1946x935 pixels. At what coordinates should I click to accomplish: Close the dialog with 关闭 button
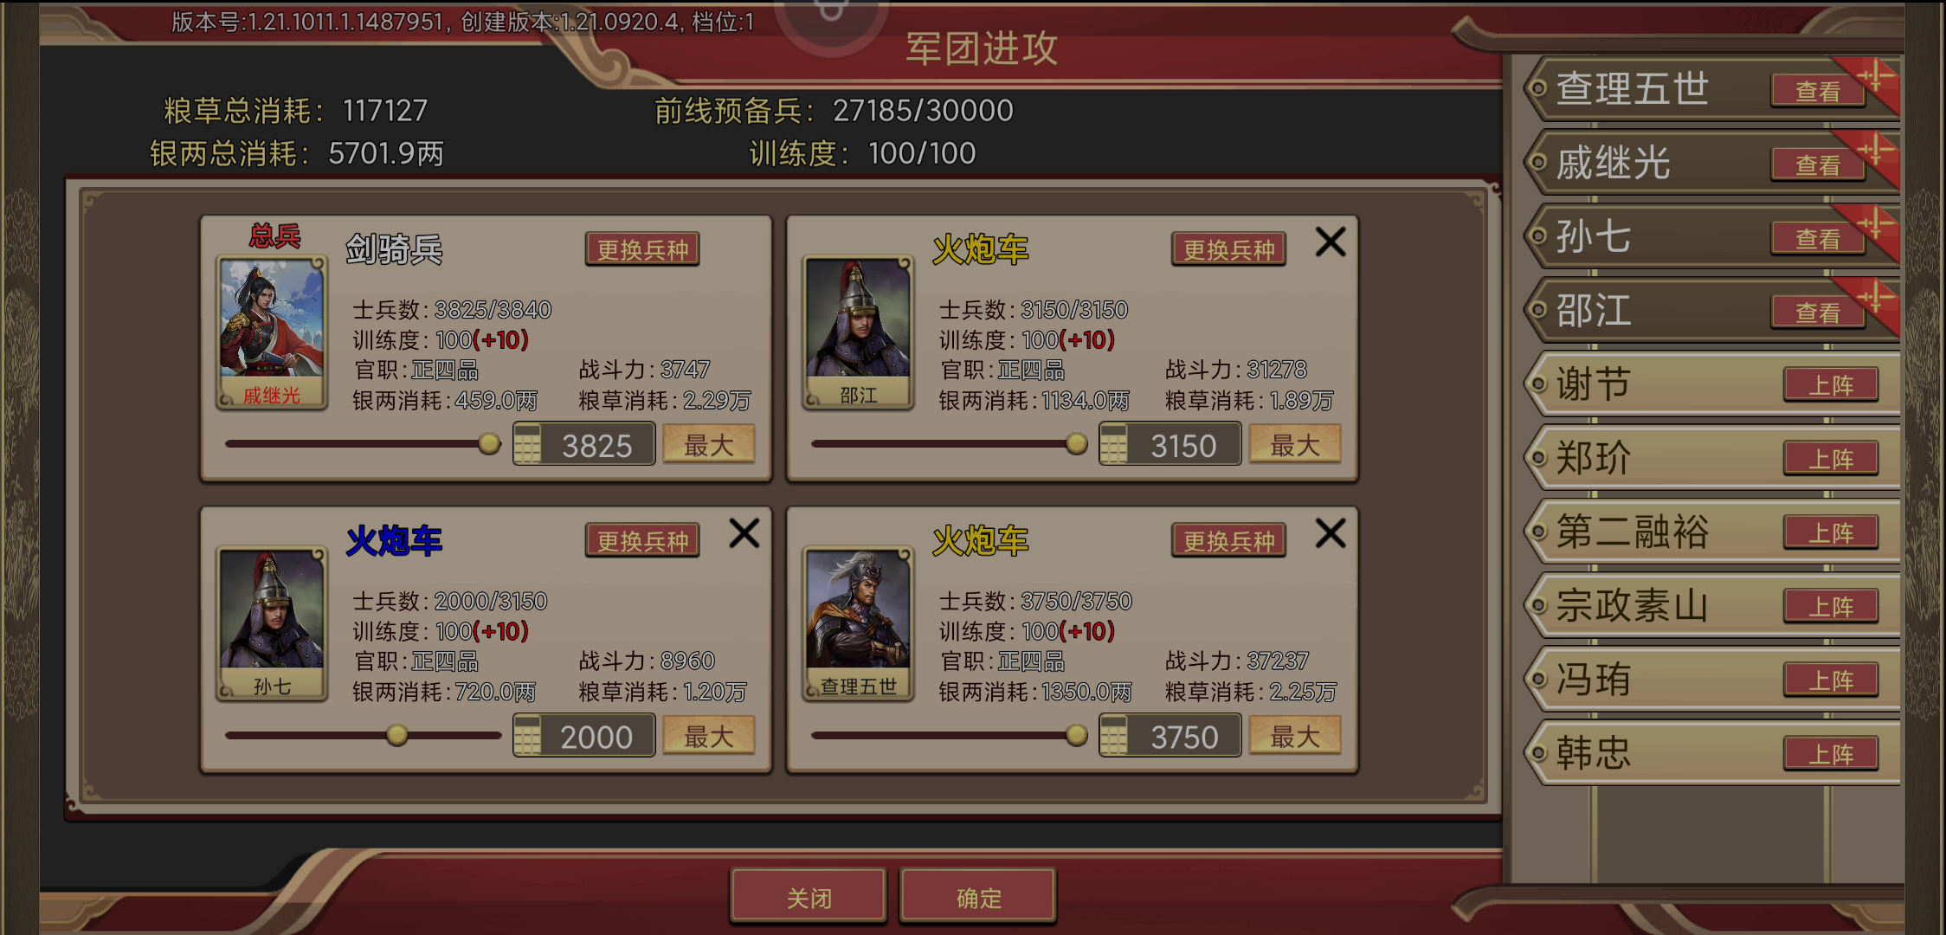coord(809,897)
